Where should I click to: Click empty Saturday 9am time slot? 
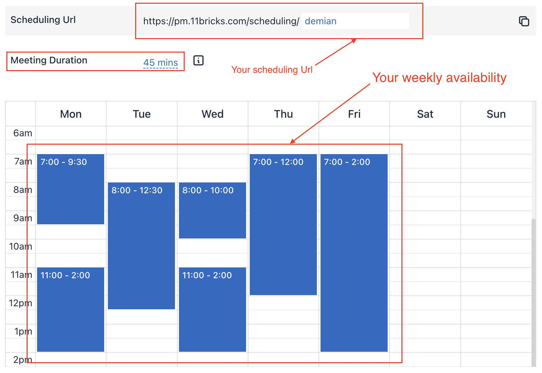tap(425, 218)
